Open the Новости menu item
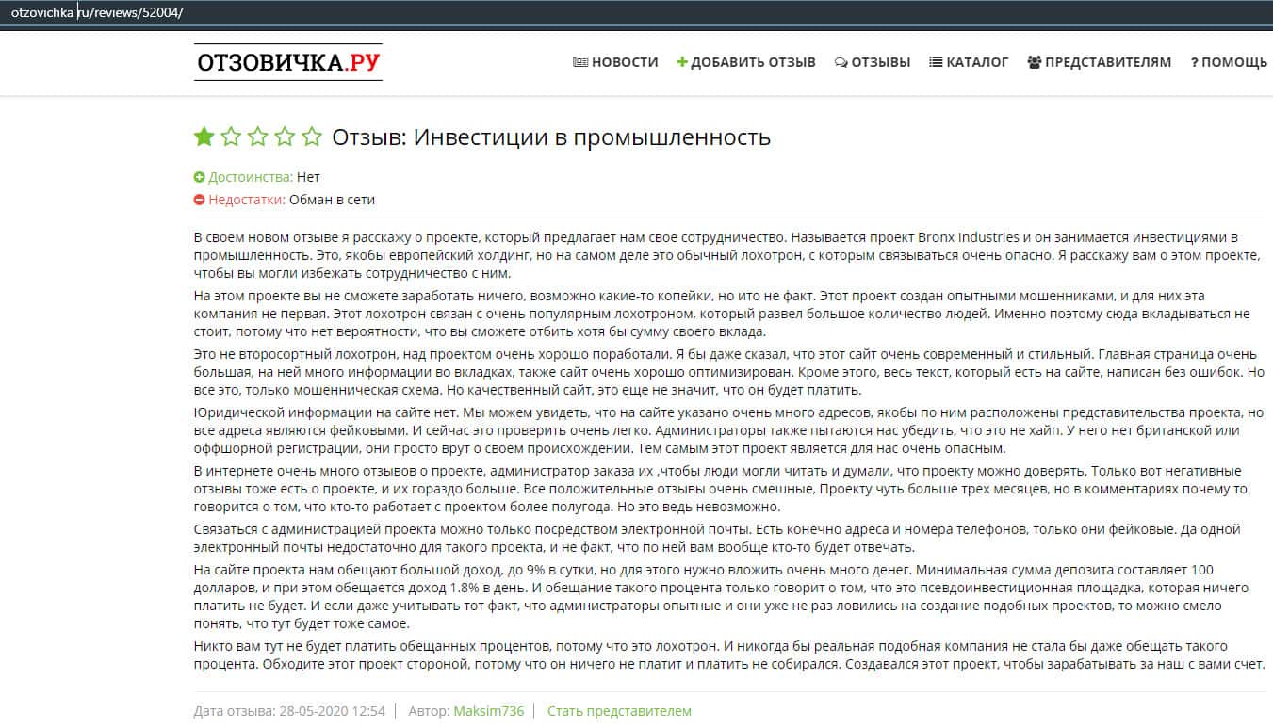The width and height of the screenshot is (1273, 727). 615,62
